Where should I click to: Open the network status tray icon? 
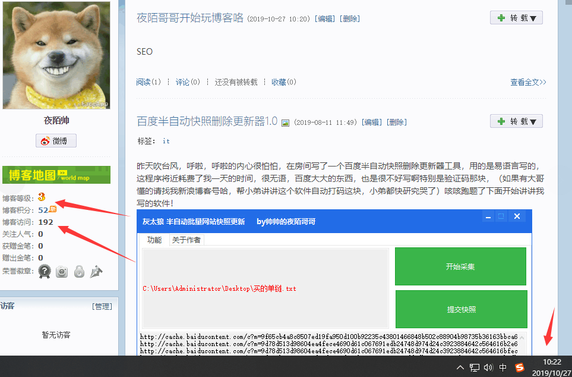[475, 367]
